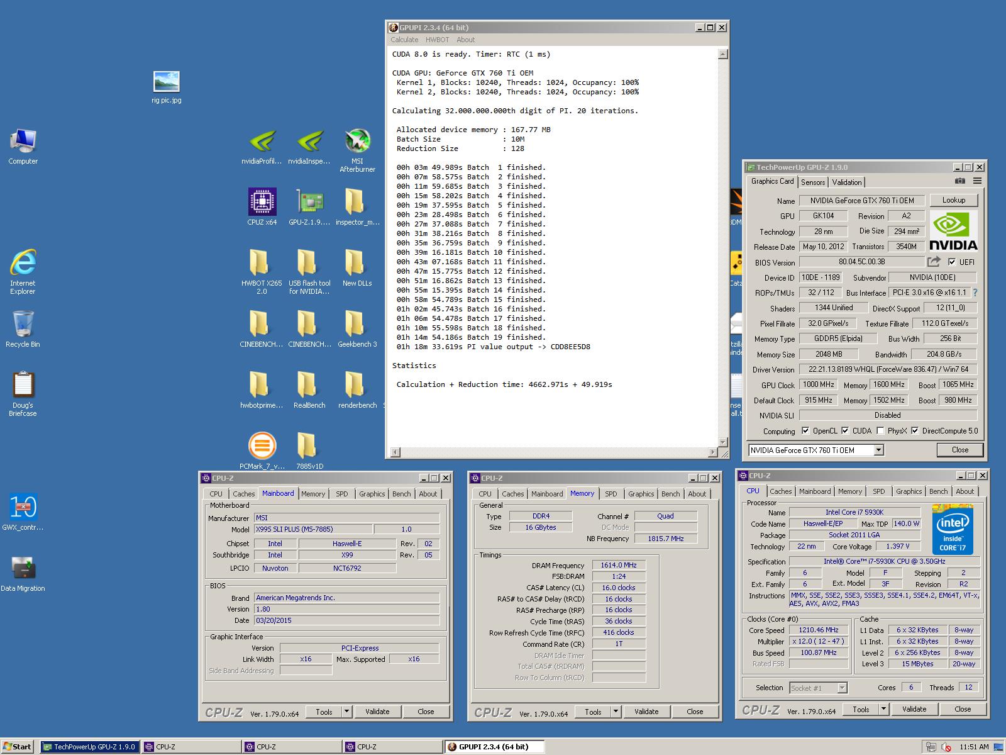Select Caches tab in CPU tab CPU-Z window
Image resolution: width=1006 pixels, height=755 pixels.
click(x=781, y=491)
